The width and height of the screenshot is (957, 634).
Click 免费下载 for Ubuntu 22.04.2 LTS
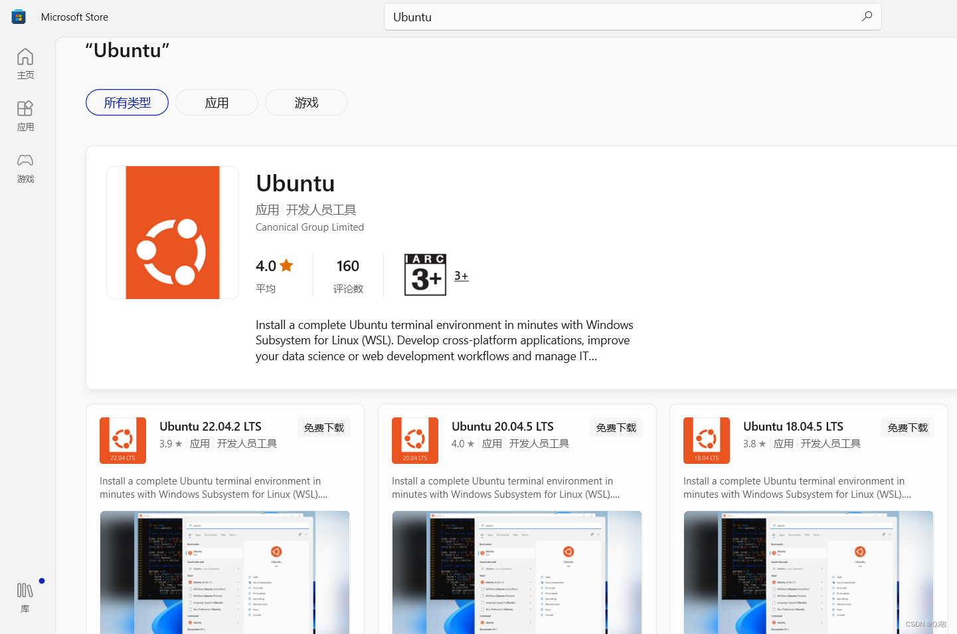coord(324,427)
